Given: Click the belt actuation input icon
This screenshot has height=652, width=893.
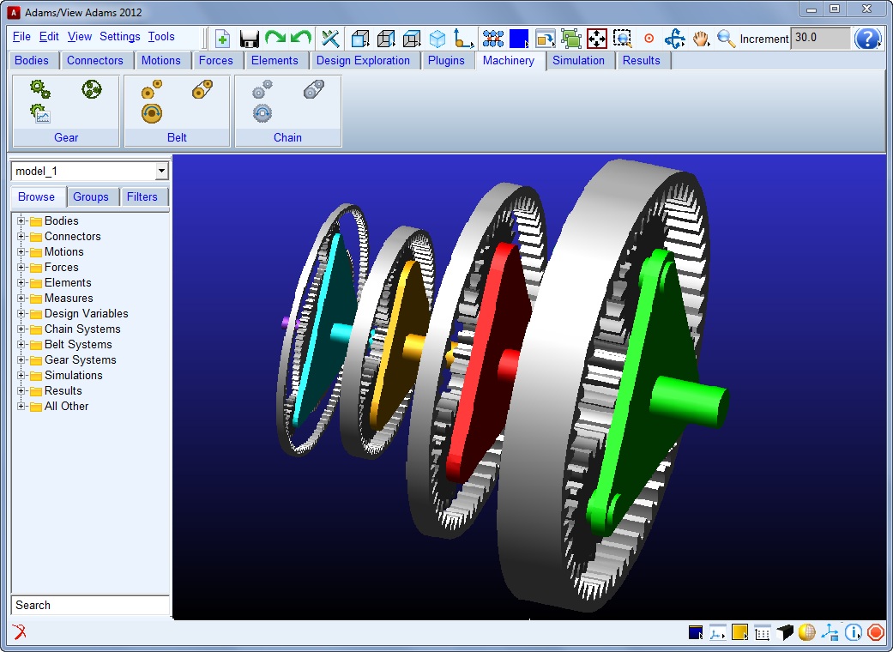Looking at the screenshot, I should tap(152, 112).
